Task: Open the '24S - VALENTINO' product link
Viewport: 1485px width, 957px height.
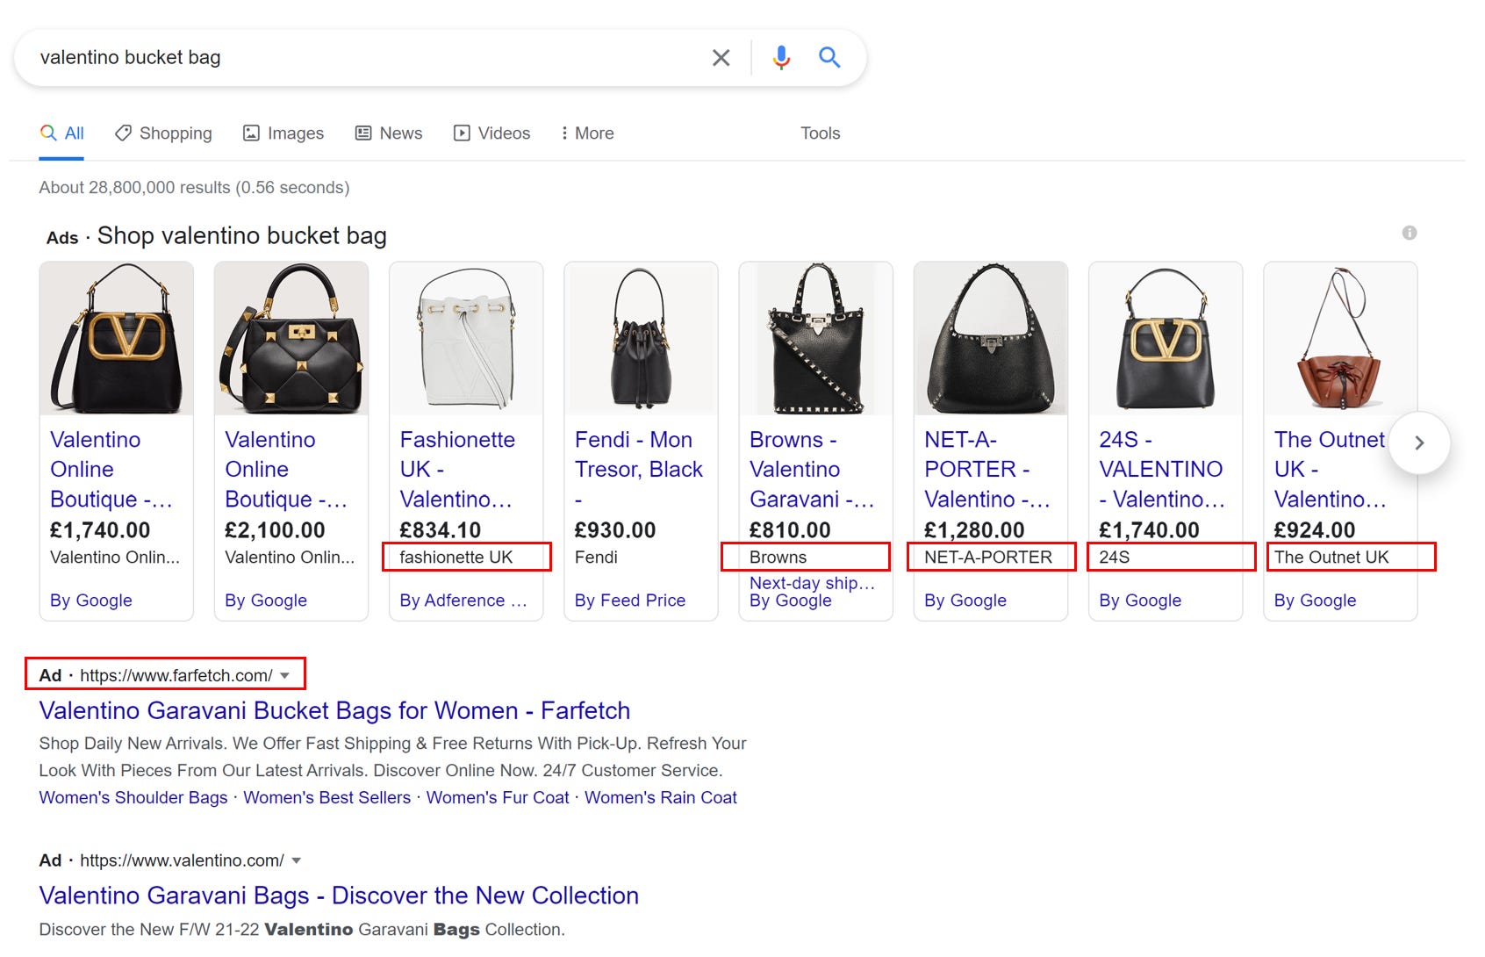Action: (x=1161, y=469)
